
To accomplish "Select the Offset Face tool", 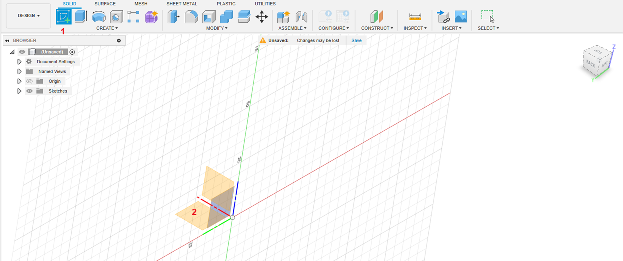I will pyautogui.click(x=244, y=17).
